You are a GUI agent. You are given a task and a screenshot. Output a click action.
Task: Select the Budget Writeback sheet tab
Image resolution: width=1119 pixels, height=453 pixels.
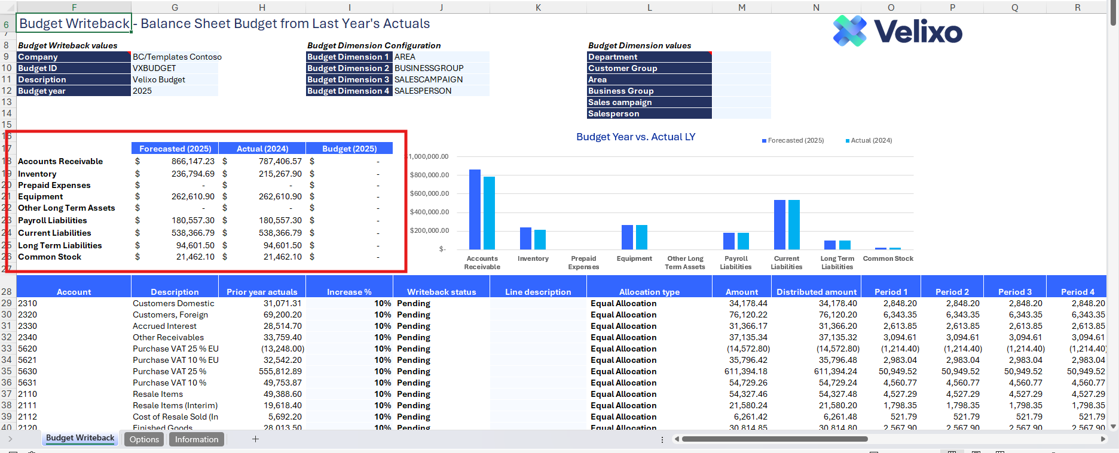(80, 438)
